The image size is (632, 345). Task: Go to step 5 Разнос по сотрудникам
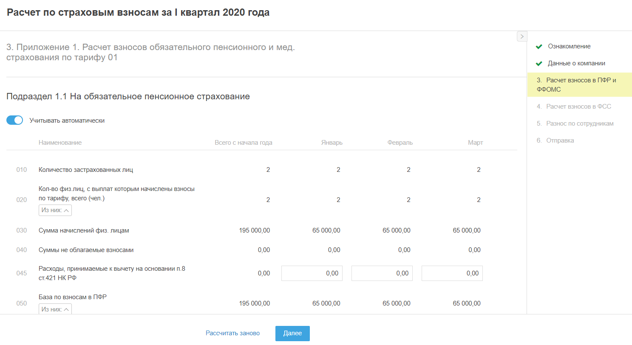pos(580,123)
